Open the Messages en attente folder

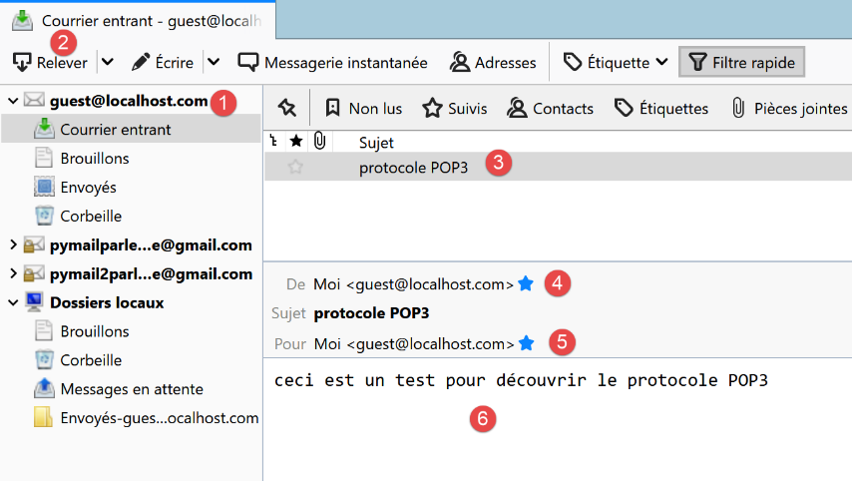(x=131, y=389)
